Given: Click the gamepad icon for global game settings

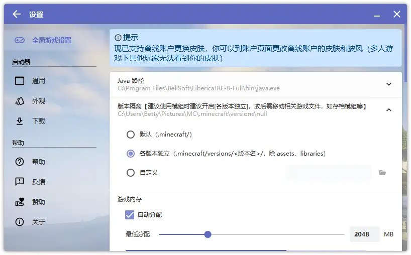Looking at the screenshot, I should [20, 40].
